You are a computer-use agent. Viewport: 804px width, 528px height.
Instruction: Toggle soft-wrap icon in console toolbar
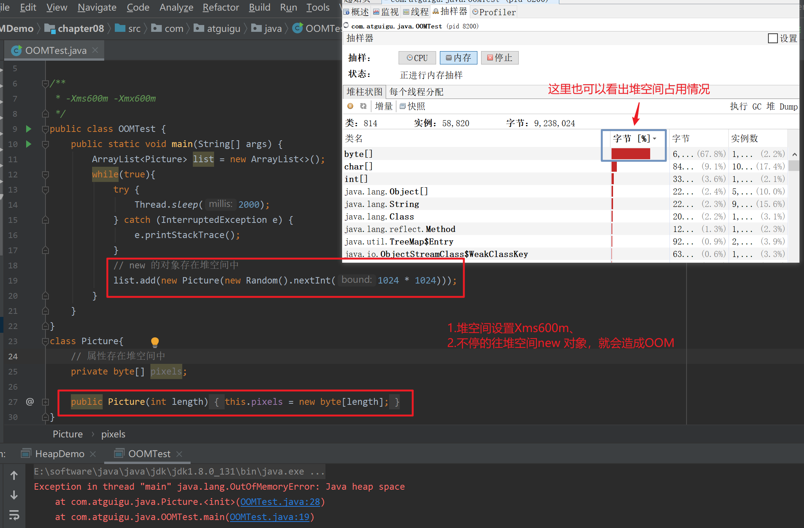pos(14,515)
